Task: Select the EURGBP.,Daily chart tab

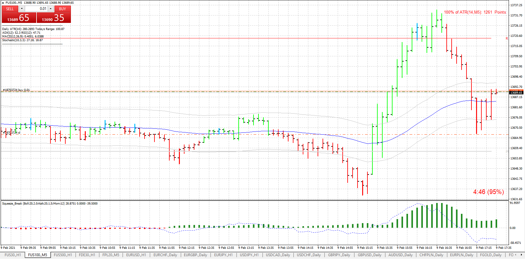Action: [x=195, y=255]
